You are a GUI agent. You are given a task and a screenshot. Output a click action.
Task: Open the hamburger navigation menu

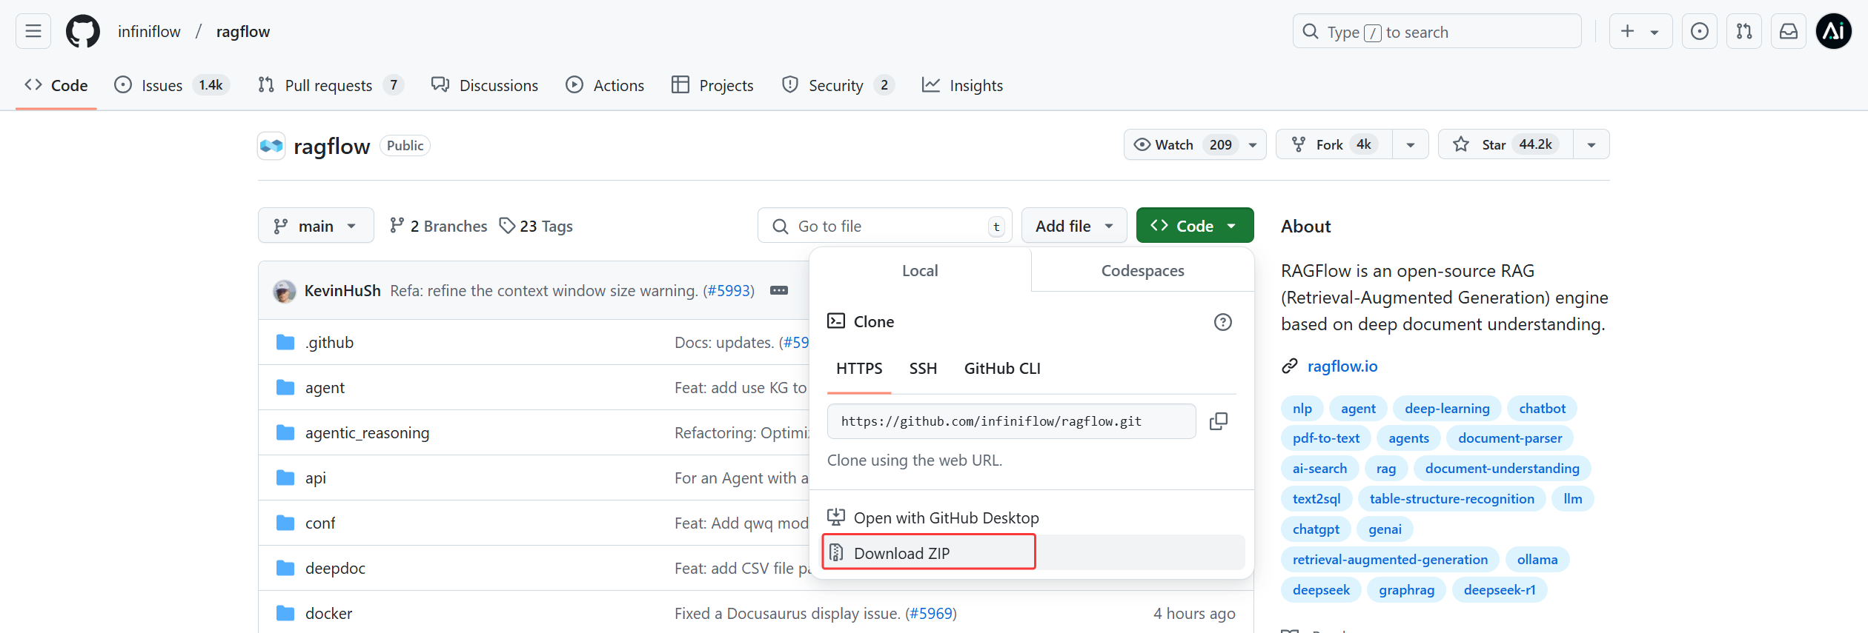click(33, 31)
